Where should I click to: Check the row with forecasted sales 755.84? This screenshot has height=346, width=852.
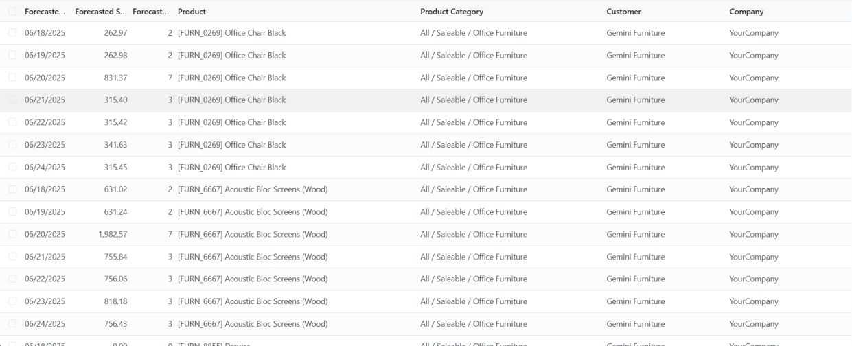(12, 257)
